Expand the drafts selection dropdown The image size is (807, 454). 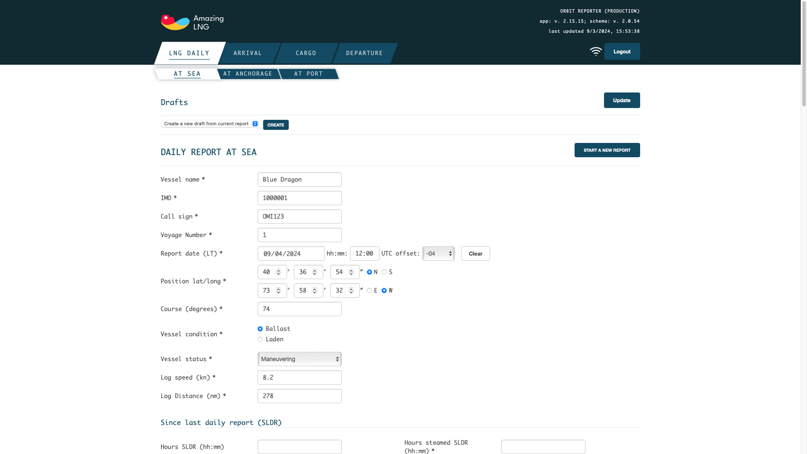pos(209,124)
